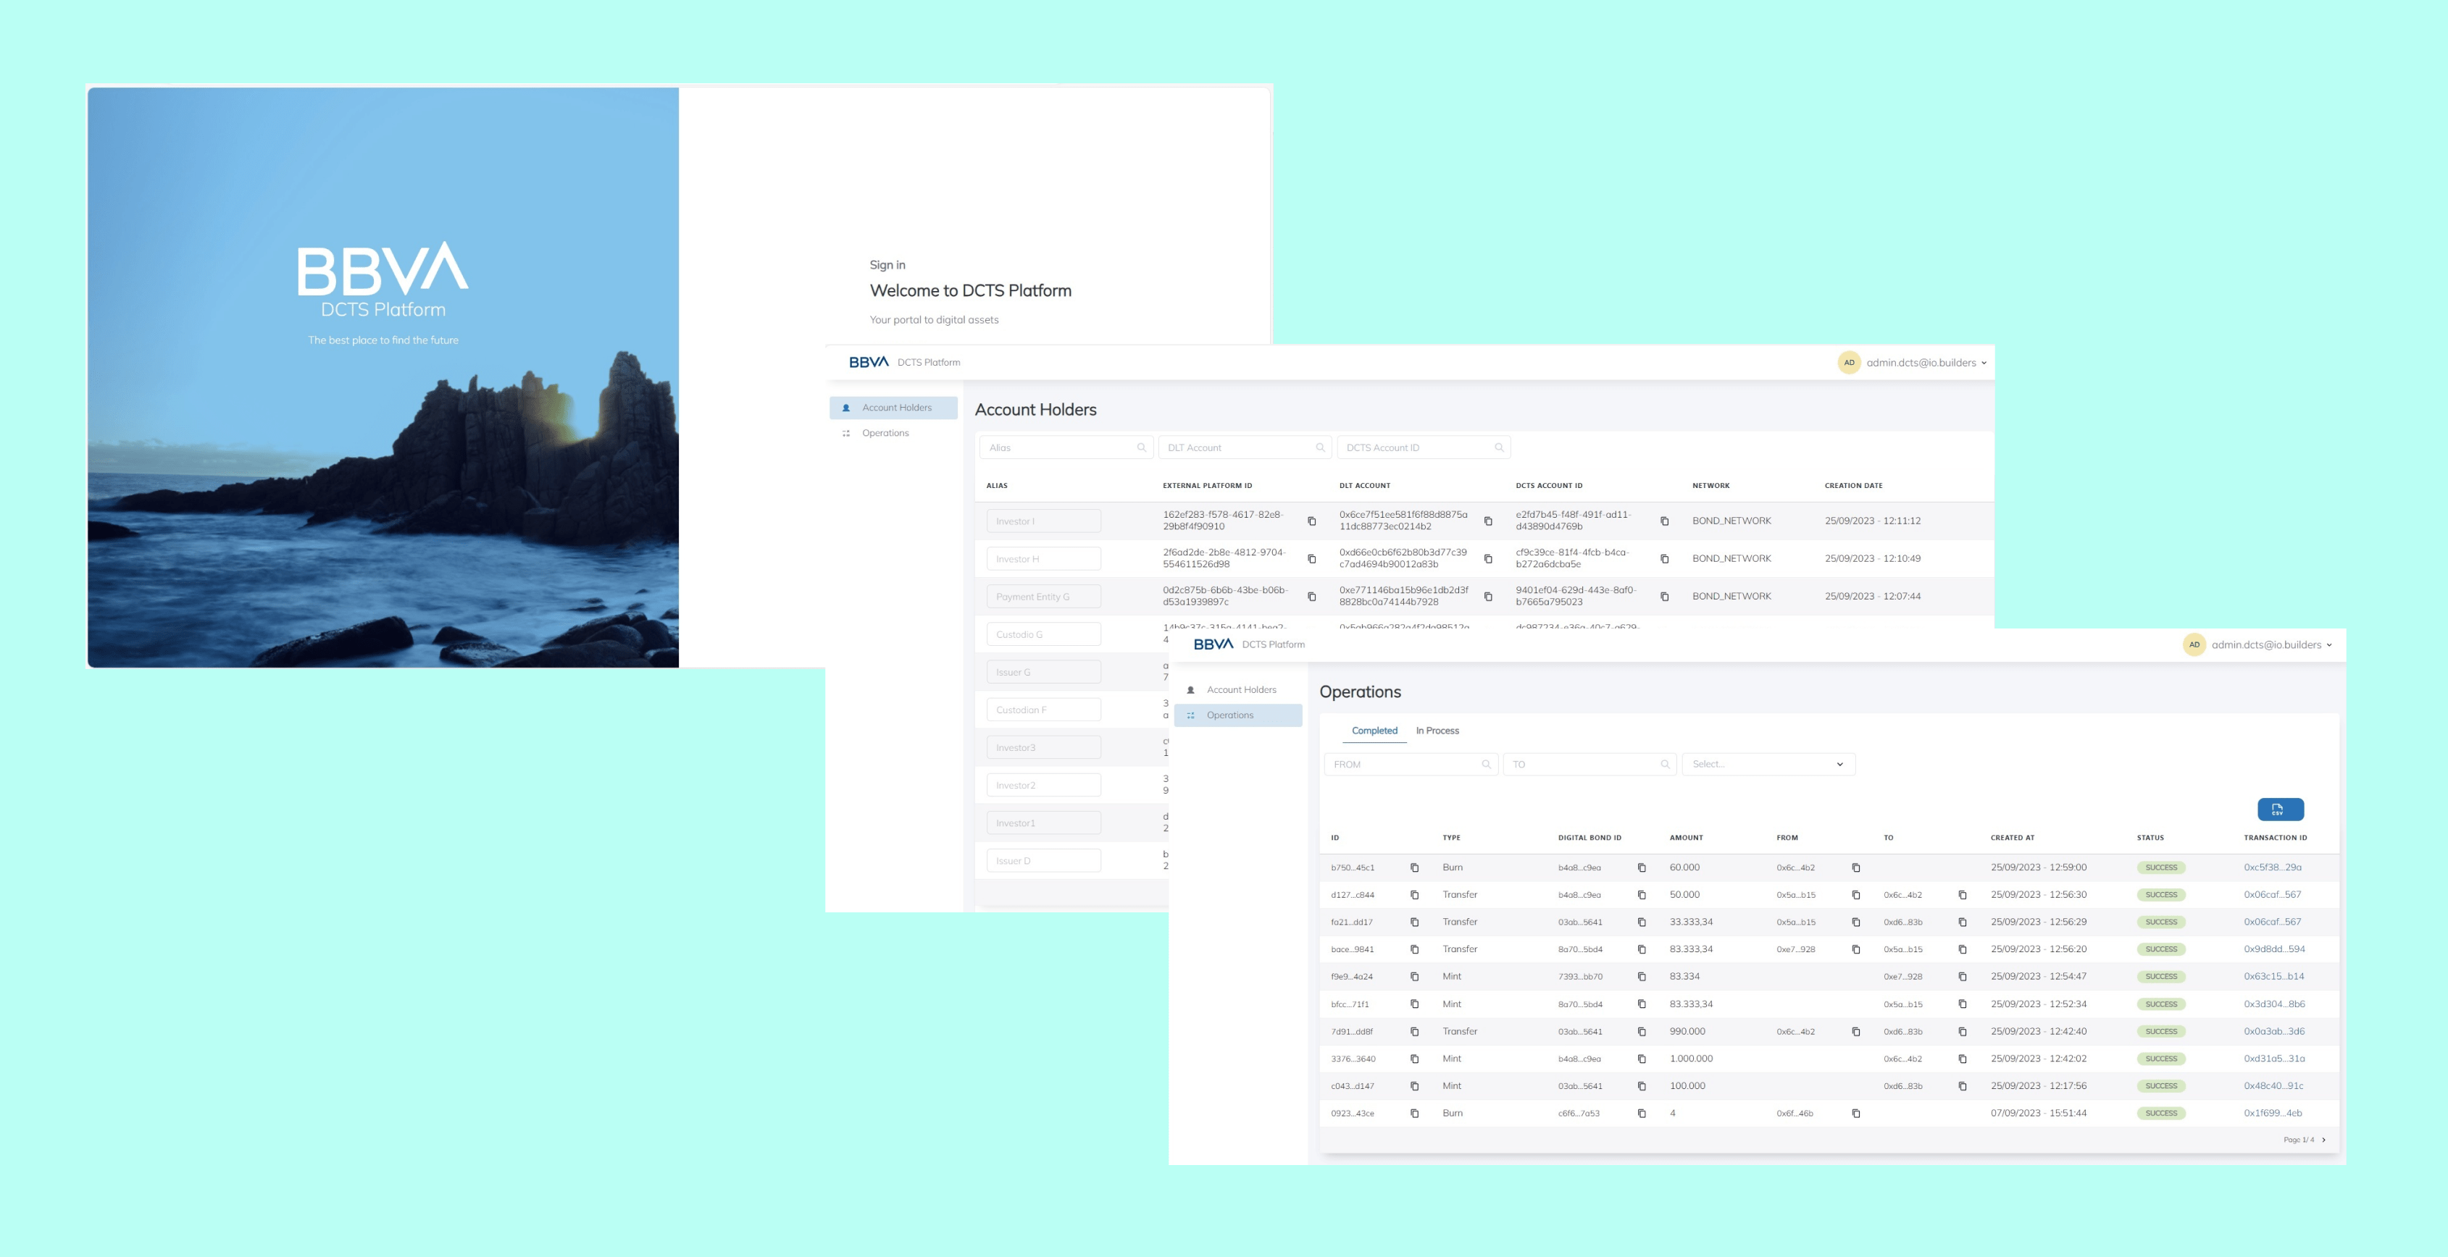This screenshot has width=2448, height=1257.
Task: Open the Select... status dropdown
Action: point(1768,764)
